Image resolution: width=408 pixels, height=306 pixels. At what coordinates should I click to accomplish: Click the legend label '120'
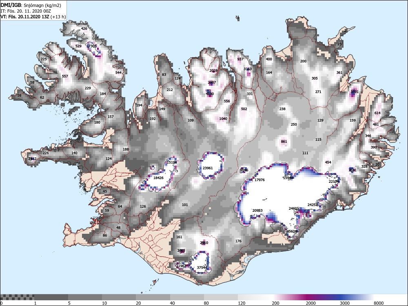242,303
